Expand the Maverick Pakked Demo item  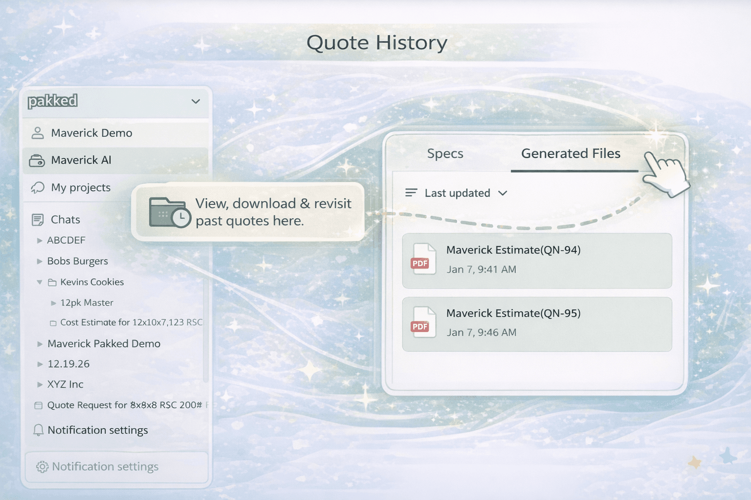pos(40,344)
